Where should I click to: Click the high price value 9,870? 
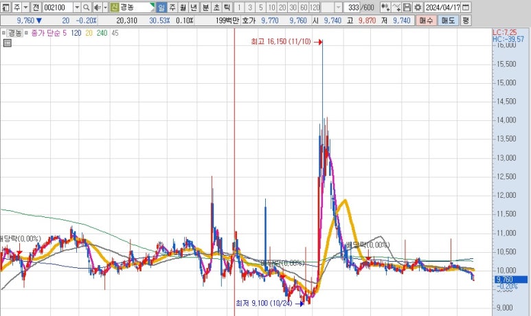367,21
